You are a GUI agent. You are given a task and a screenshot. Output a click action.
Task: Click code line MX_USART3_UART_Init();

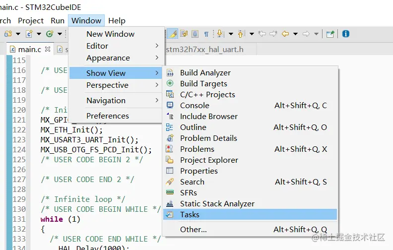(x=89, y=139)
